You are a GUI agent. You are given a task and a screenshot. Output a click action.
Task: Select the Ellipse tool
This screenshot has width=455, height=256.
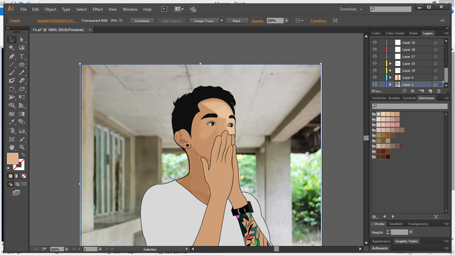(x=22, y=65)
